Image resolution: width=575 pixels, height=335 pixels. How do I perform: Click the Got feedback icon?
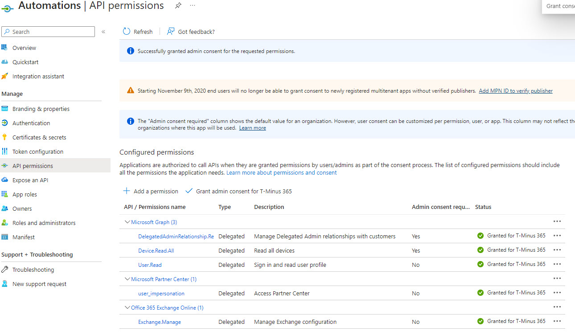(x=171, y=32)
